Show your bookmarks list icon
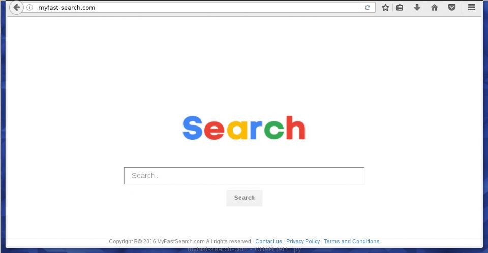 tap(400, 8)
